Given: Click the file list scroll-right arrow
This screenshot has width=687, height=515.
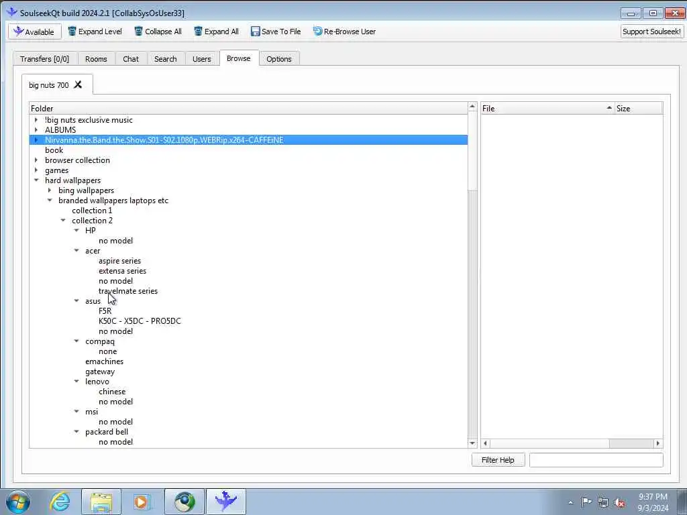Looking at the screenshot, I should coord(657,443).
